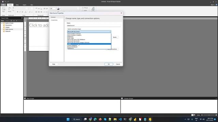Switch to the View ribbon tab
218x122 pixels.
(32, 5)
